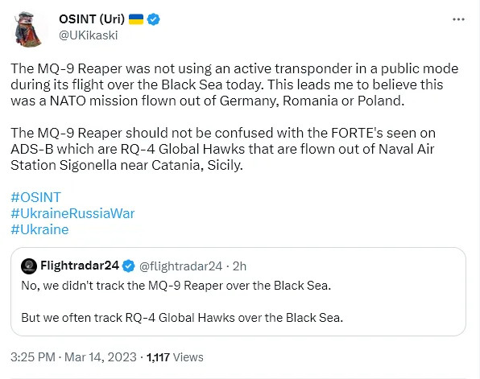Click the quoted tweet's 2h timestamp
The width and height of the screenshot is (480, 379).
pos(239,266)
